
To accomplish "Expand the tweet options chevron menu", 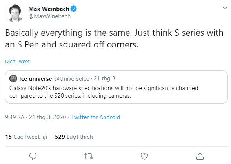I will pyautogui.click(x=225, y=8).
